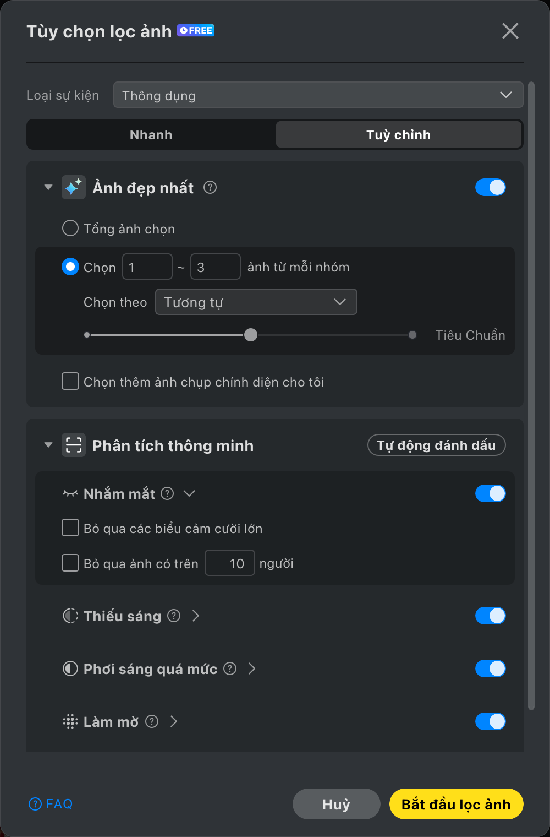Select the Tổng ảnh chọn radio option
Screen dimensions: 550x837
tap(70, 228)
